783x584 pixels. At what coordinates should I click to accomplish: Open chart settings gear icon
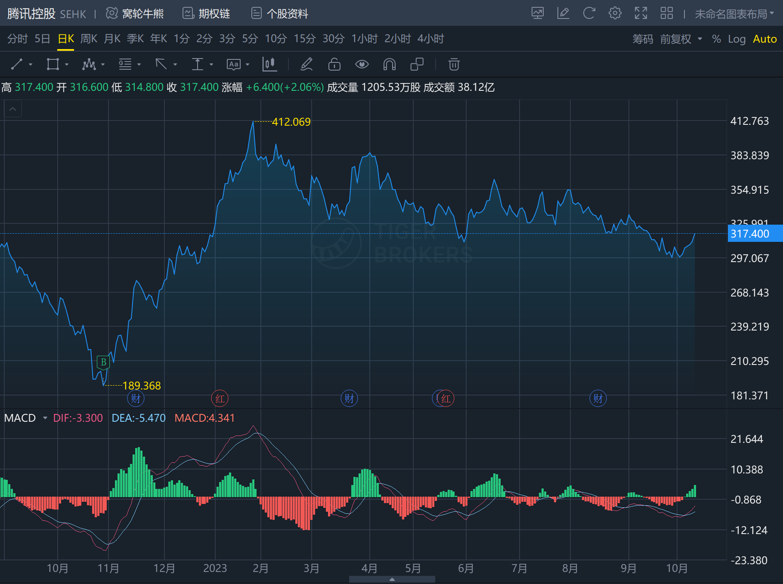[x=615, y=13]
